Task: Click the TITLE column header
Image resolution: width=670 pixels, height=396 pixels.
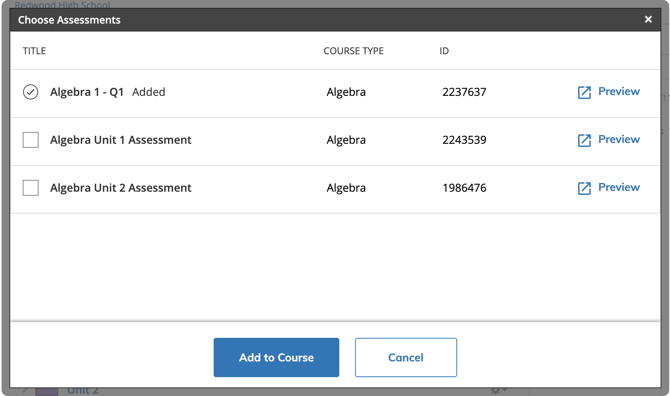Action: (x=34, y=51)
